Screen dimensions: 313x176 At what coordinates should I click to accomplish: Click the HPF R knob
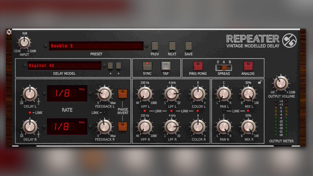(x=145, y=127)
